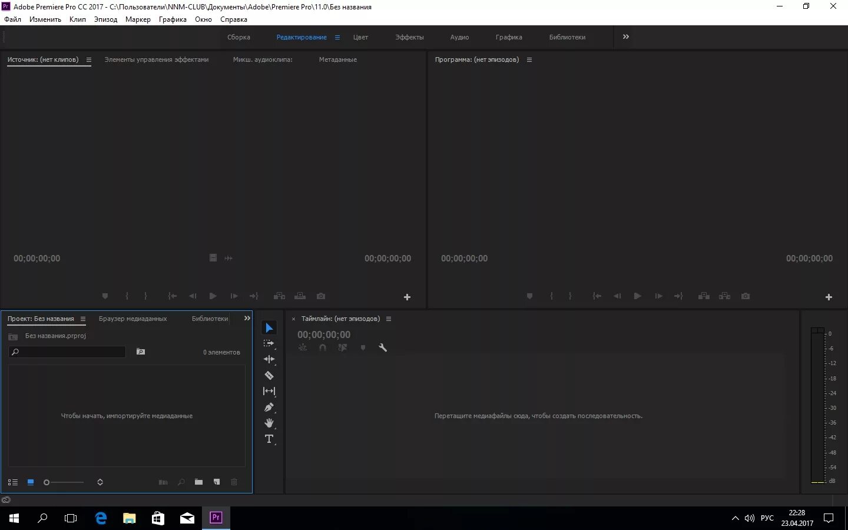Open Маркер menu
The image size is (848, 530).
pos(138,19)
